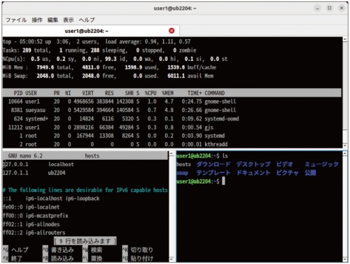Click the GNU nano 6.2 title bar
Image resolution: width=350 pixels, height=264 pixels.
pyautogui.click(x=85, y=155)
